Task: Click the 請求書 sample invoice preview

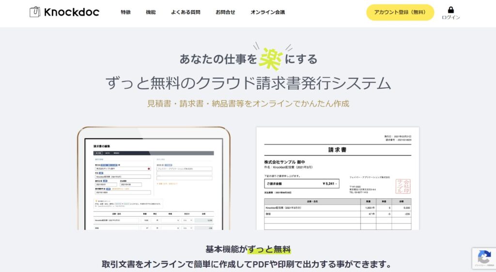Action: point(337,178)
